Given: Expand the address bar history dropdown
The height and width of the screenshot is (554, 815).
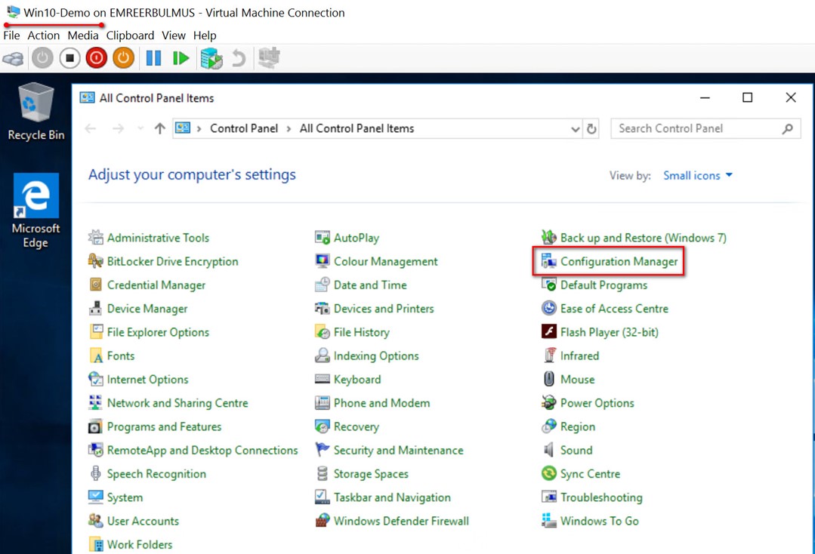Looking at the screenshot, I should pyautogui.click(x=575, y=129).
